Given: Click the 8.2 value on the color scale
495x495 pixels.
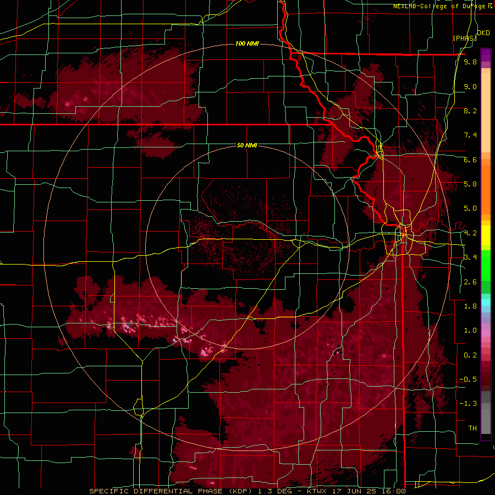Looking at the screenshot, I should tap(470, 111).
